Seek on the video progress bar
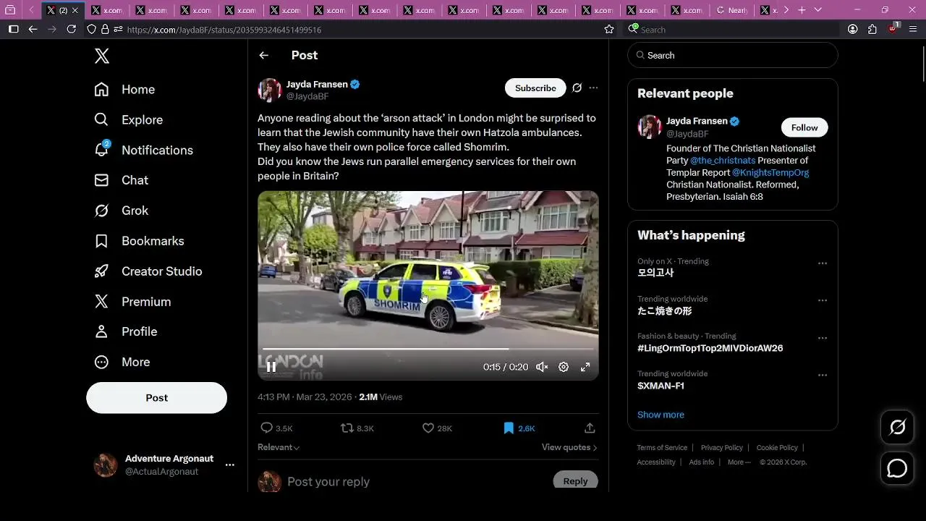926x521 pixels. coord(428,350)
